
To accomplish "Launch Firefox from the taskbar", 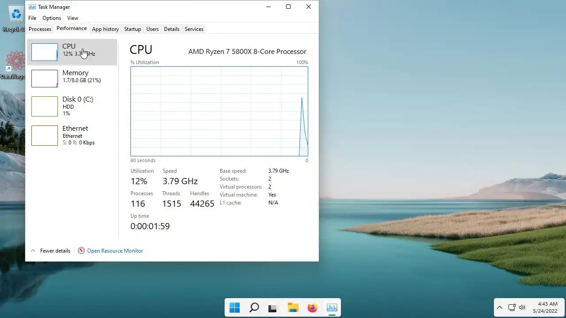I will pos(313,307).
